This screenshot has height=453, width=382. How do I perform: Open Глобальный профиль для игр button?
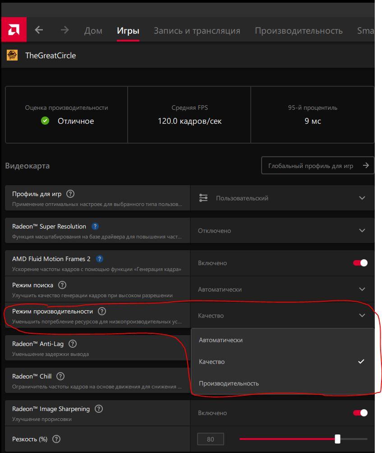pos(318,166)
